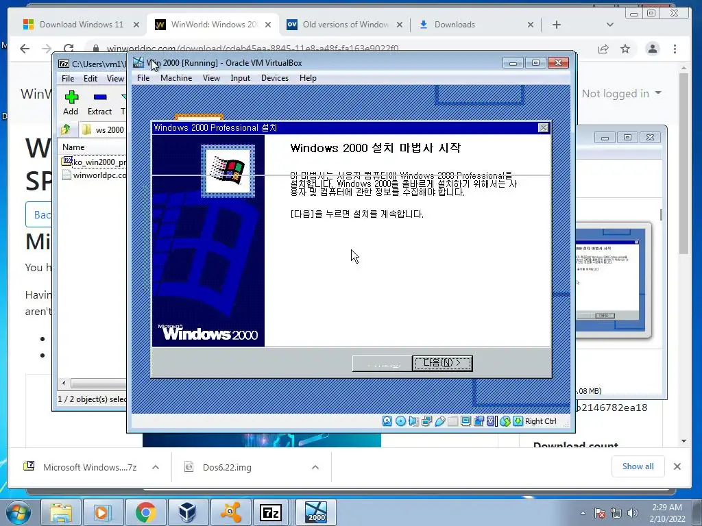Open Chrome three-dot menu
The image size is (702, 526).
675,49
